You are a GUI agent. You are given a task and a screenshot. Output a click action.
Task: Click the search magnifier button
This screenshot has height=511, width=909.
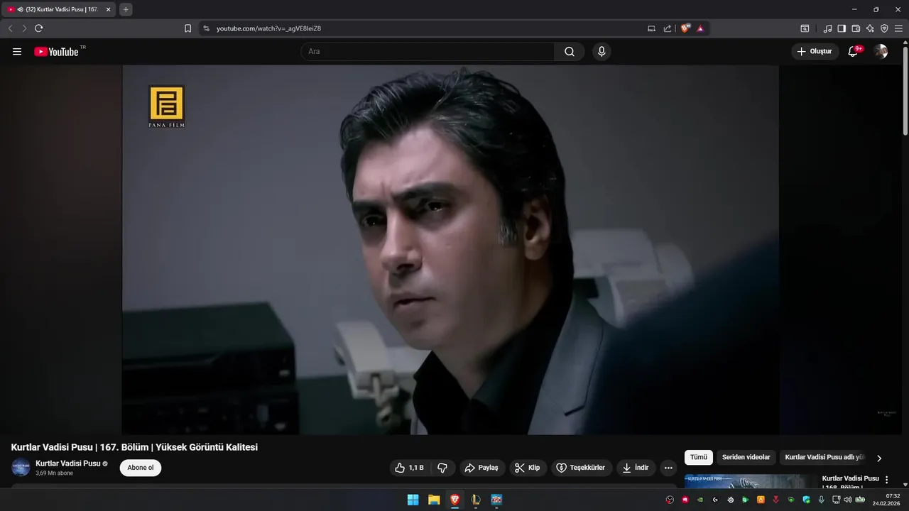[x=570, y=52]
